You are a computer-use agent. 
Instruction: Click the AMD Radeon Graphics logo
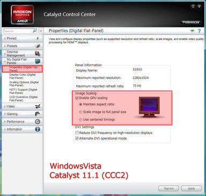pos(22,14)
